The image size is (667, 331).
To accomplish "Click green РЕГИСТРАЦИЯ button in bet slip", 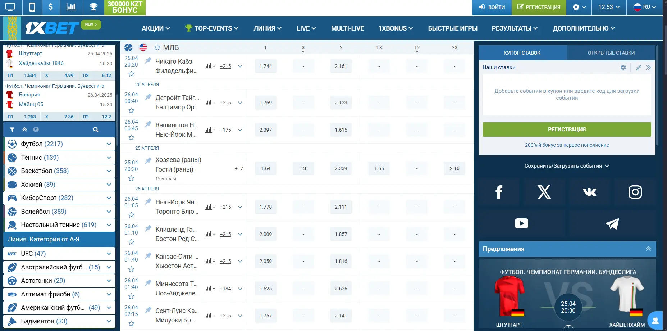I will pos(567,130).
